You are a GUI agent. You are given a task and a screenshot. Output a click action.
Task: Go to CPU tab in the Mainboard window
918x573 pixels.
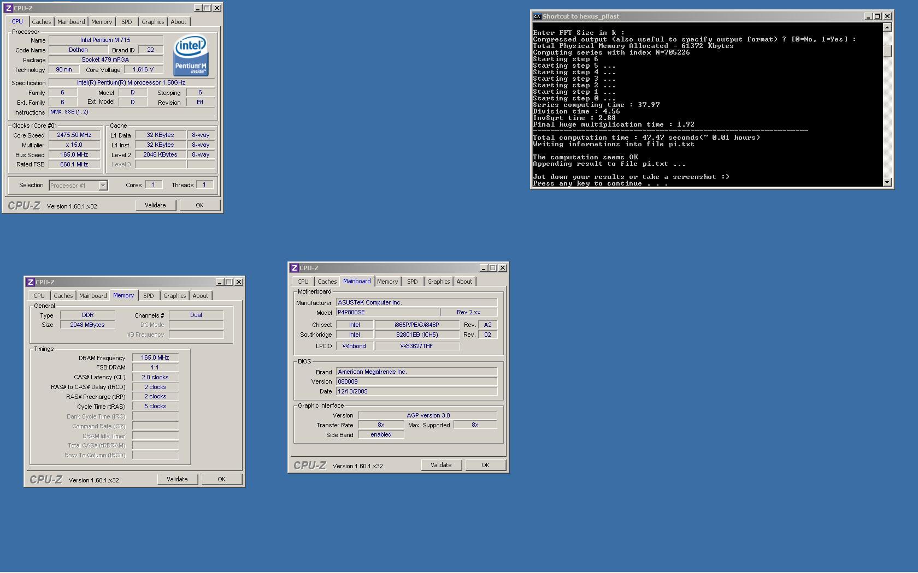tap(303, 282)
